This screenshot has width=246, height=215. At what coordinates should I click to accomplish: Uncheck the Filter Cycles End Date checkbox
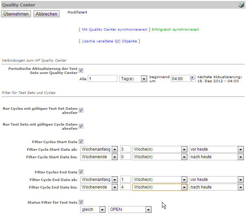[81, 172]
